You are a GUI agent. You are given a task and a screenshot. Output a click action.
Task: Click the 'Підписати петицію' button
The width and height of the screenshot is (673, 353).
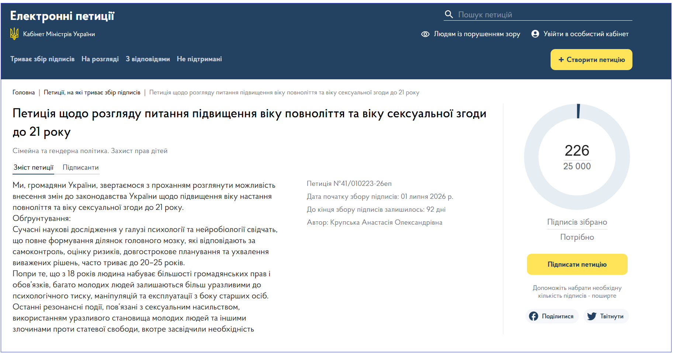pos(577,264)
